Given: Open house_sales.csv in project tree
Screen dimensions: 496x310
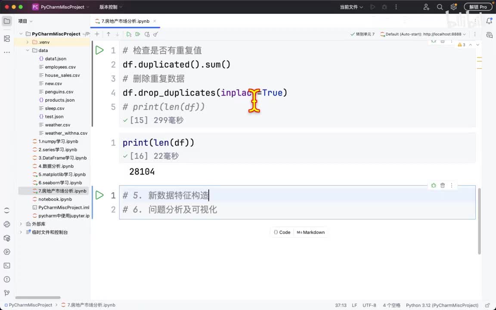Looking at the screenshot, I should (62, 75).
